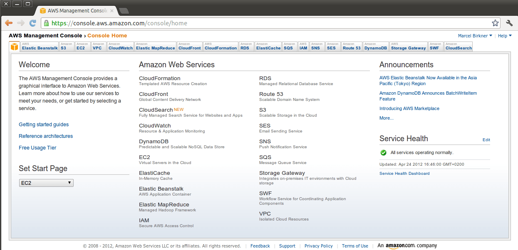Open the CloudFormation service link
This screenshot has width=518, height=250.
(x=159, y=78)
